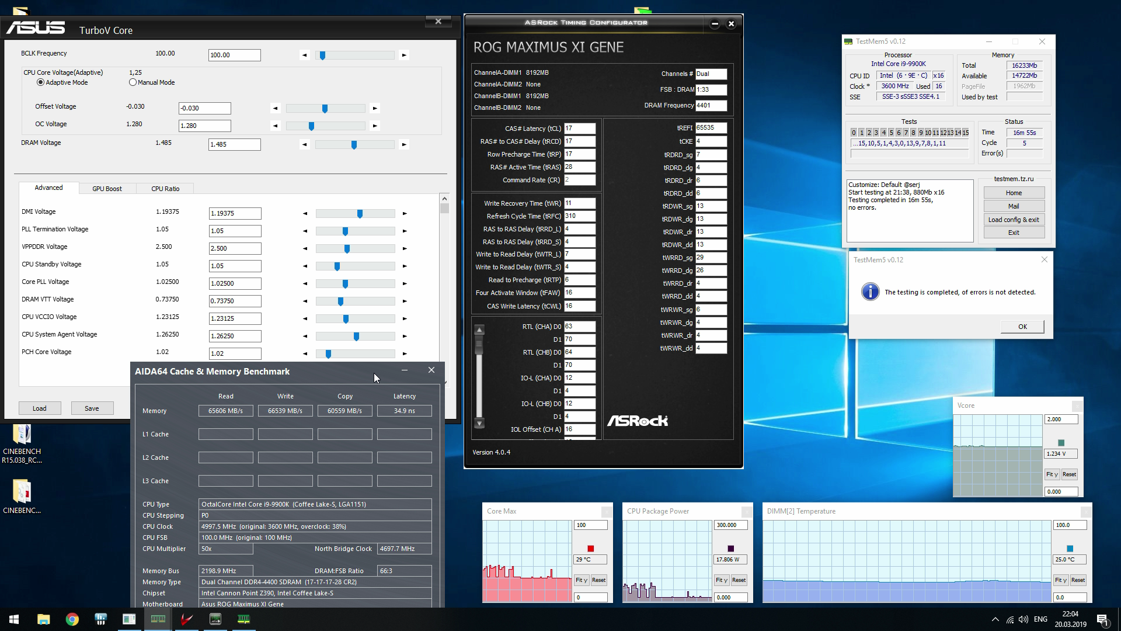Select the Manual Mode radio button

(133, 82)
